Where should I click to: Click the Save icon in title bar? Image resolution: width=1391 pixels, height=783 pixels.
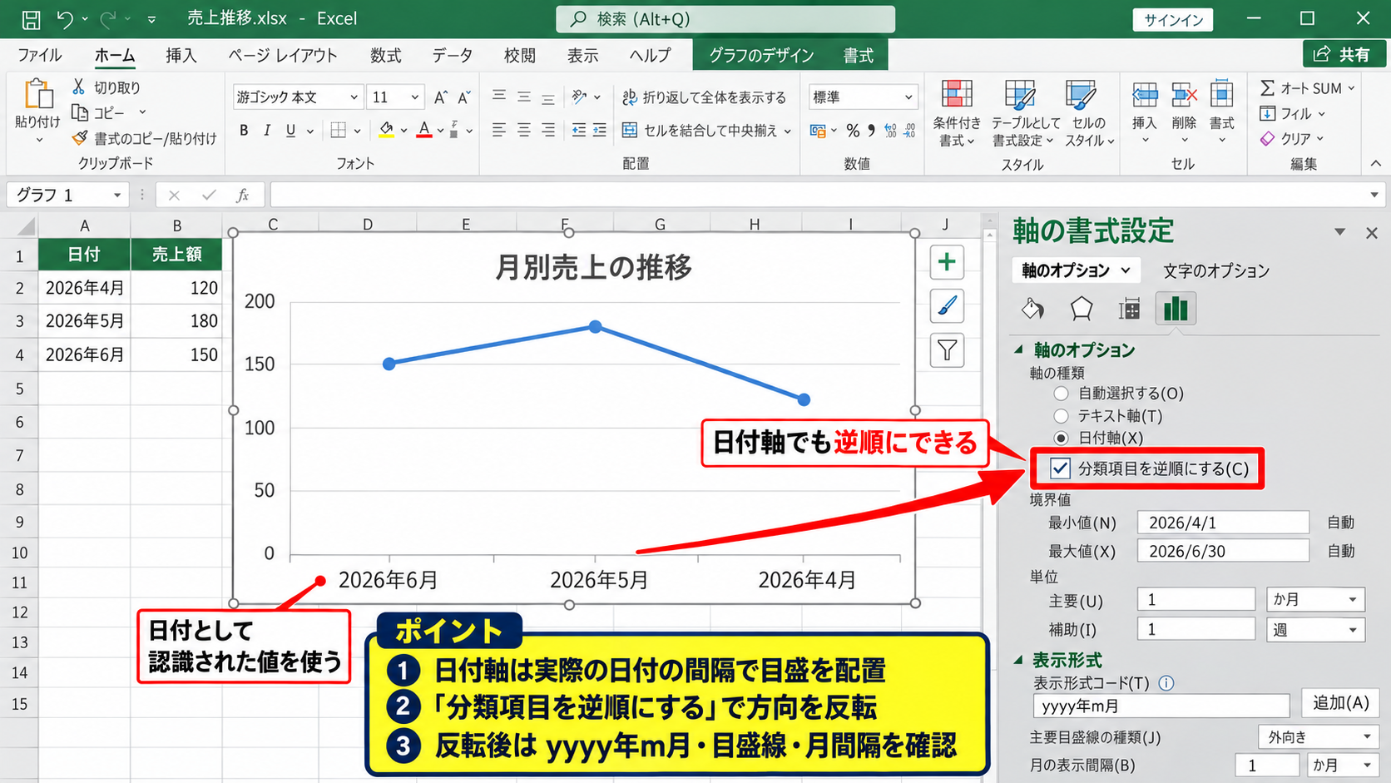coord(31,19)
